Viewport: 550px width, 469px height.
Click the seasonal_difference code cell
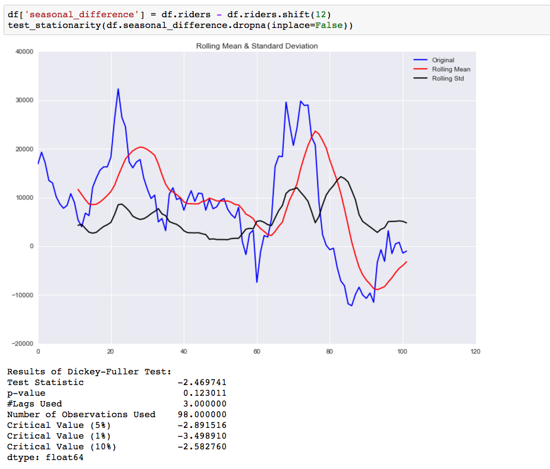[x=276, y=20]
